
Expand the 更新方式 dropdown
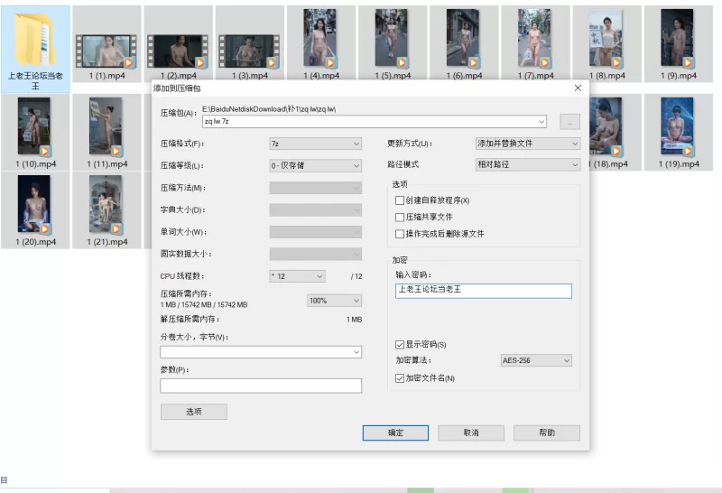tap(528, 144)
